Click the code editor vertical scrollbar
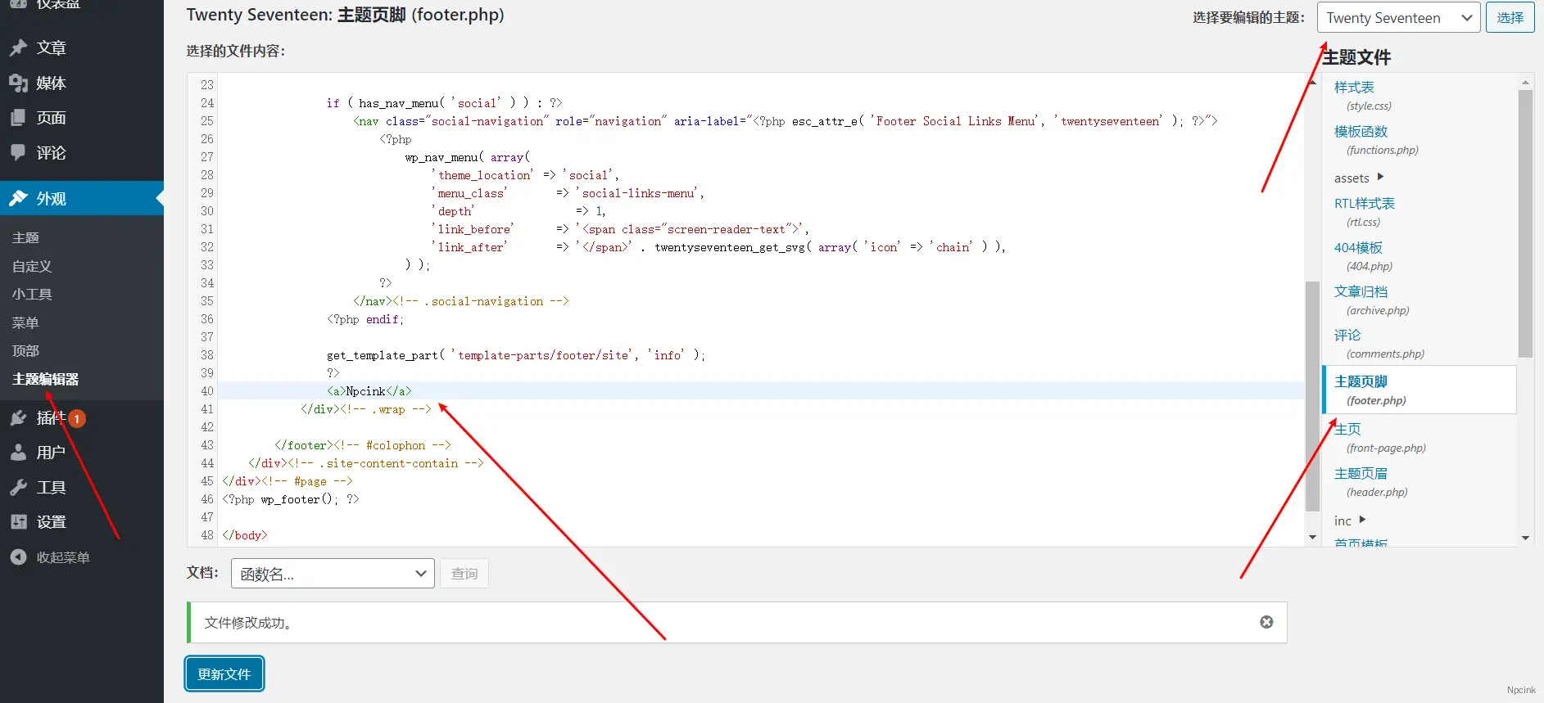Viewport: 1544px width, 703px height. point(1312,393)
